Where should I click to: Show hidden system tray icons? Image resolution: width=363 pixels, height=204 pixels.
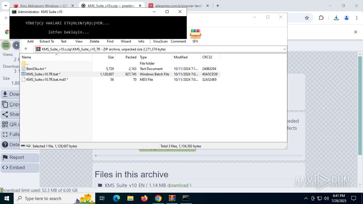306,198
